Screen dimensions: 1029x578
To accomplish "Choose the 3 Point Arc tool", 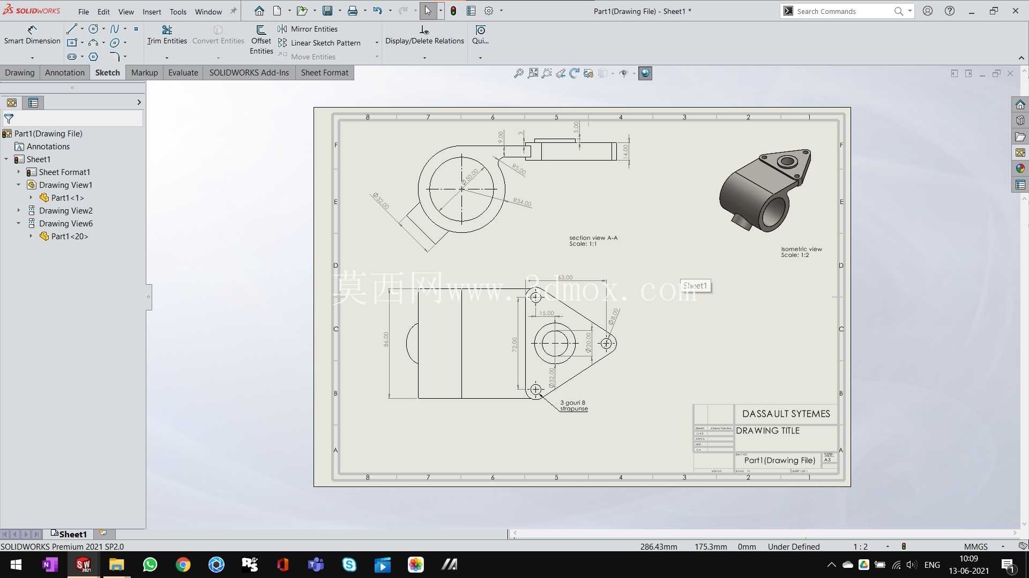I will [x=93, y=43].
